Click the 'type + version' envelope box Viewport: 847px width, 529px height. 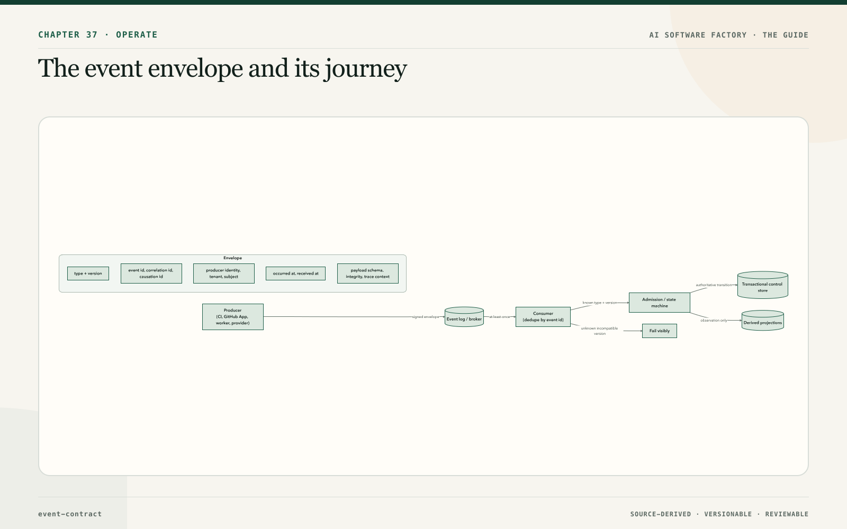pyautogui.click(x=88, y=273)
